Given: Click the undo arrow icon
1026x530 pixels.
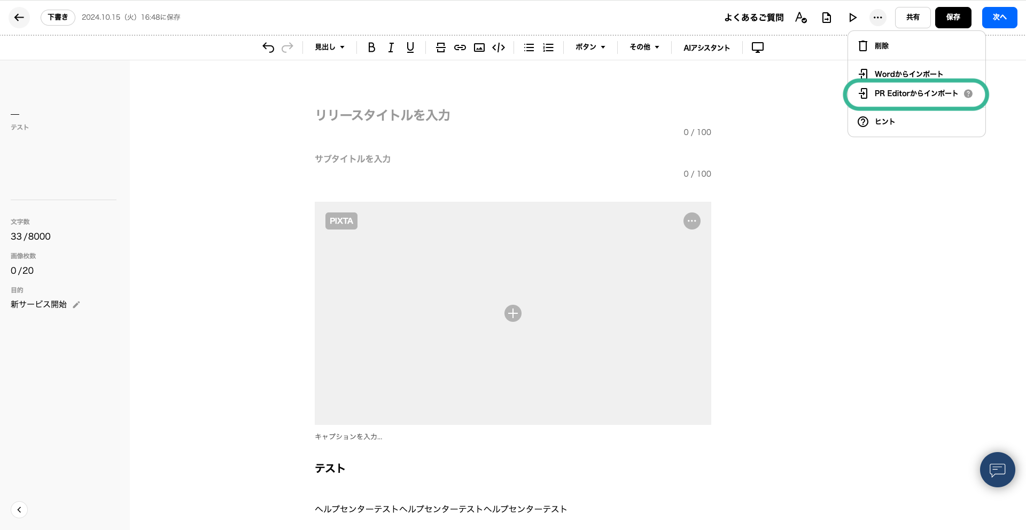Looking at the screenshot, I should pos(268,48).
